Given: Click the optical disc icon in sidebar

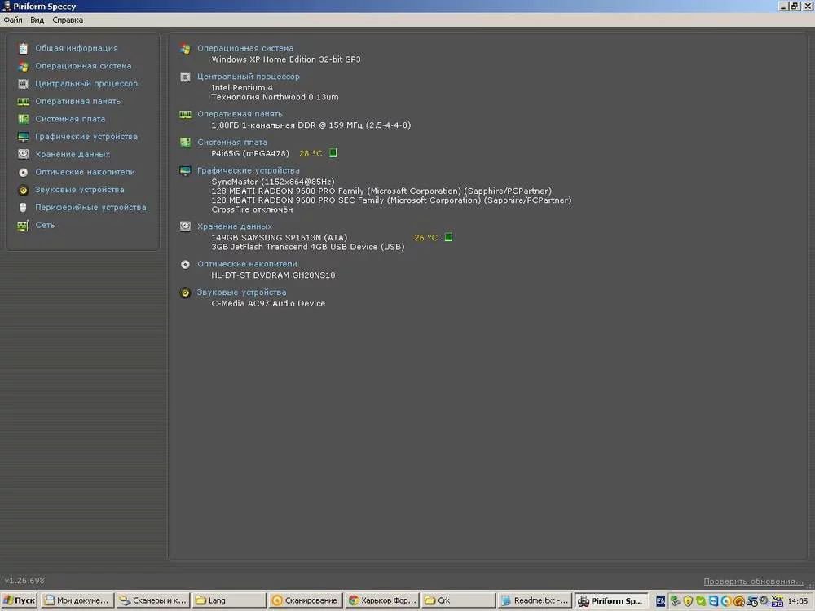Looking at the screenshot, I should (23, 172).
